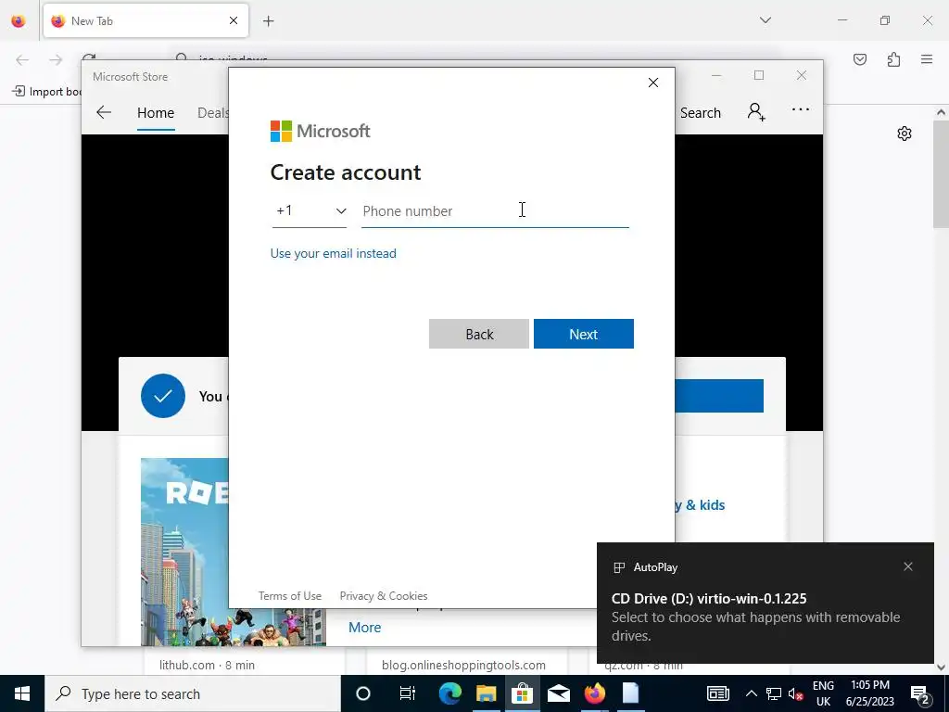Click the Back button in dialog
949x712 pixels.
tap(479, 334)
